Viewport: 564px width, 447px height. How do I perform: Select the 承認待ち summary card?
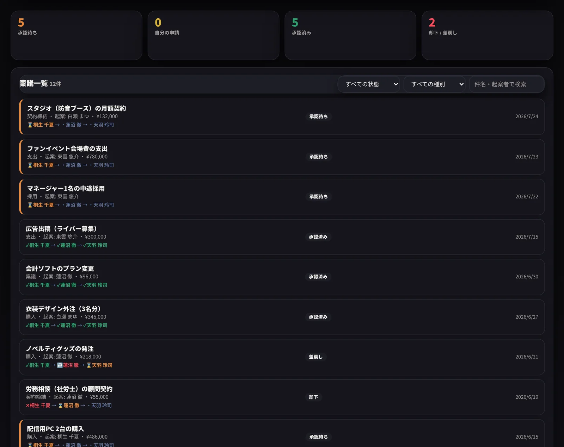click(x=76, y=35)
